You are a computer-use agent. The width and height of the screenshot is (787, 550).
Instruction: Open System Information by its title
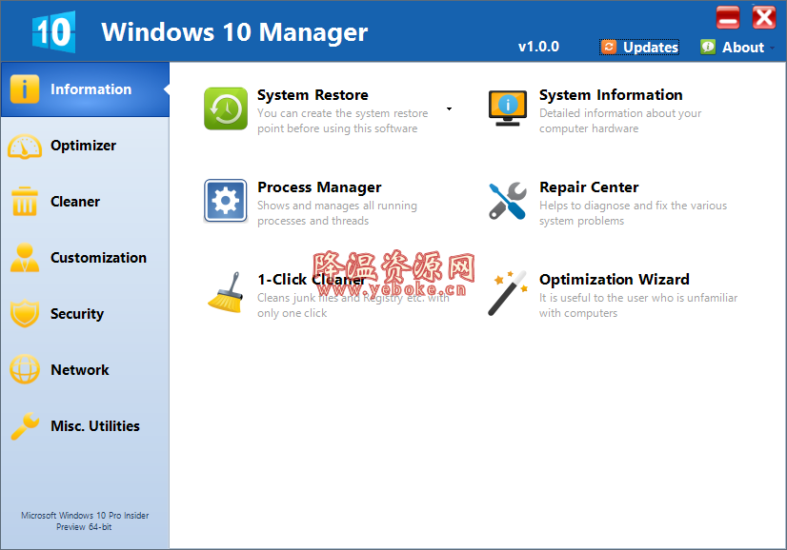(611, 95)
